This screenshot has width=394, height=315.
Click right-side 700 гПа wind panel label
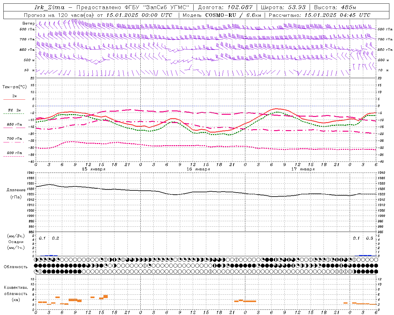tap(385, 39)
